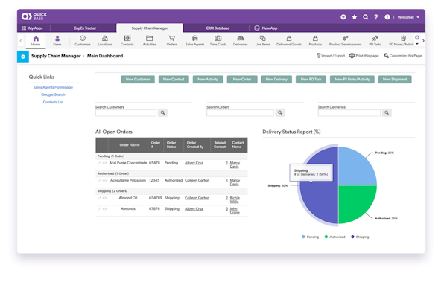This screenshot has height=282, width=447.
Task: Click the blue dashboard settings gear
Action: click(23, 57)
